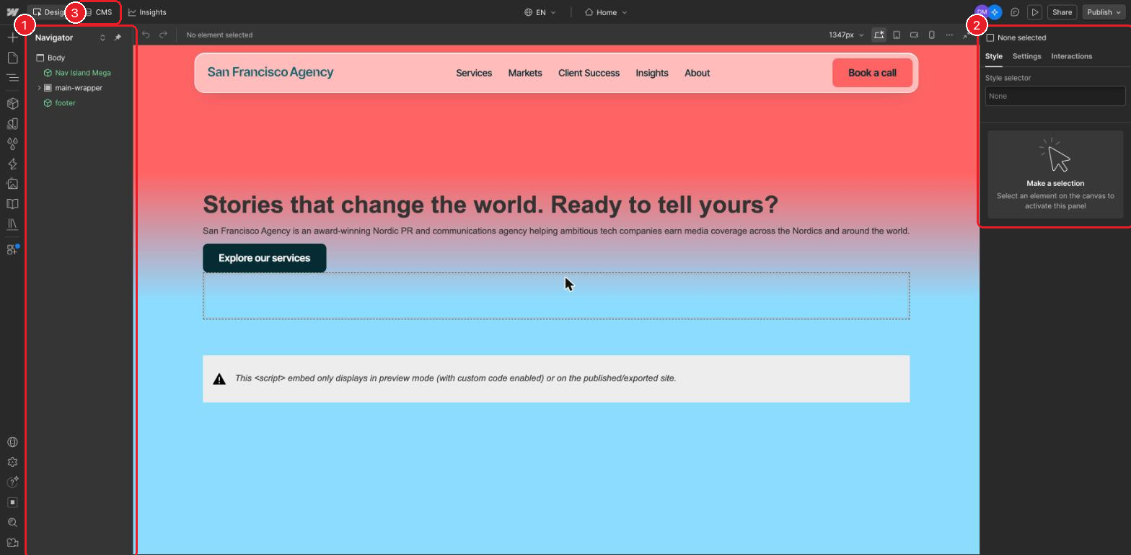The width and height of the screenshot is (1131, 555).
Task: Select the Style tab
Action: coord(994,56)
